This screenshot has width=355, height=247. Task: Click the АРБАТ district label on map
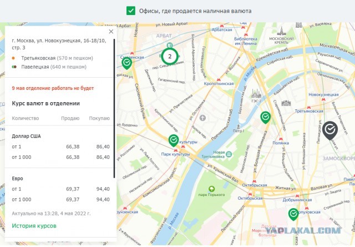pyautogui.click(x=164, y=36)
